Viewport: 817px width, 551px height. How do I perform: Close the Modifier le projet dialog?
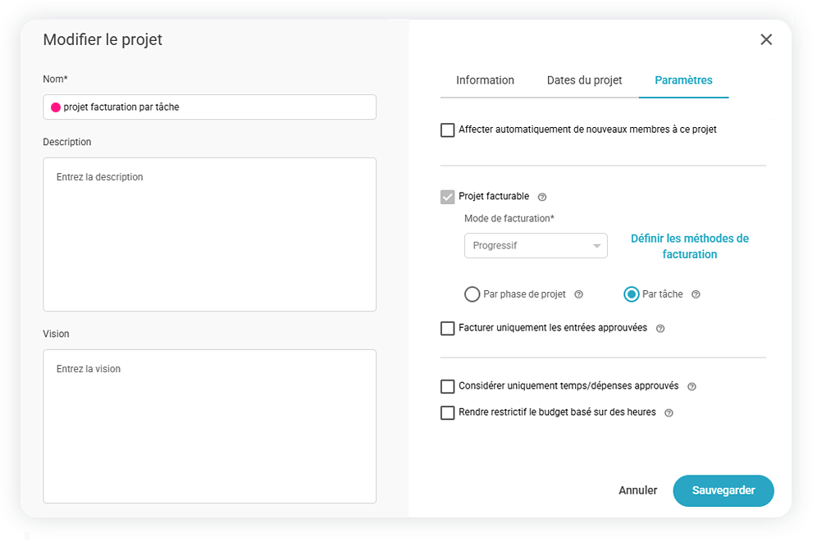point(766,39)
